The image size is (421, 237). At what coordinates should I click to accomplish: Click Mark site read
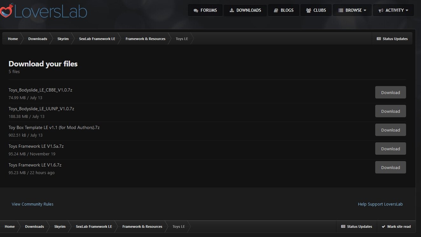click(396, 227)
